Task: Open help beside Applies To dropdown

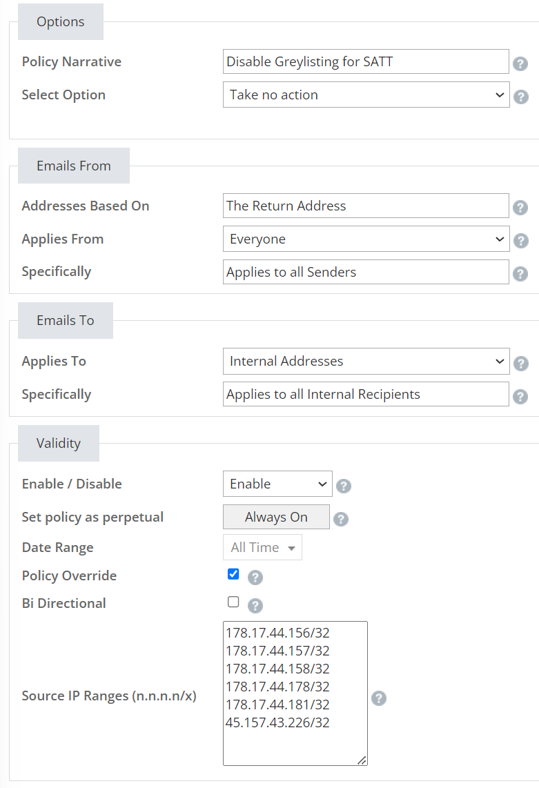Action: pos(520,363)
